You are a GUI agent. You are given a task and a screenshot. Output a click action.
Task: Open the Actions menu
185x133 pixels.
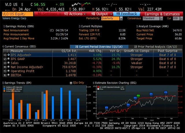point(74,14)
